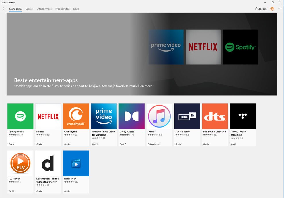The height and width of the screenshot is (198, 284).
Task: Click the Netflix star rating 605
Action: click(x=44, y=135)
